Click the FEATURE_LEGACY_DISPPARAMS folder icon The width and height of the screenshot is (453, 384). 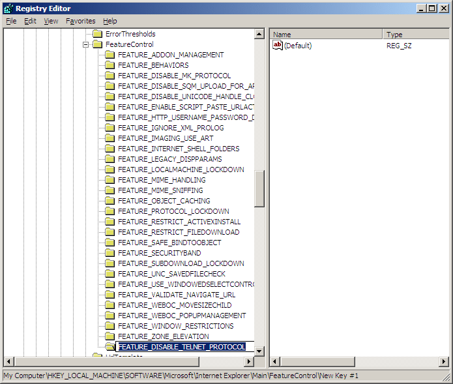[110, 159]
